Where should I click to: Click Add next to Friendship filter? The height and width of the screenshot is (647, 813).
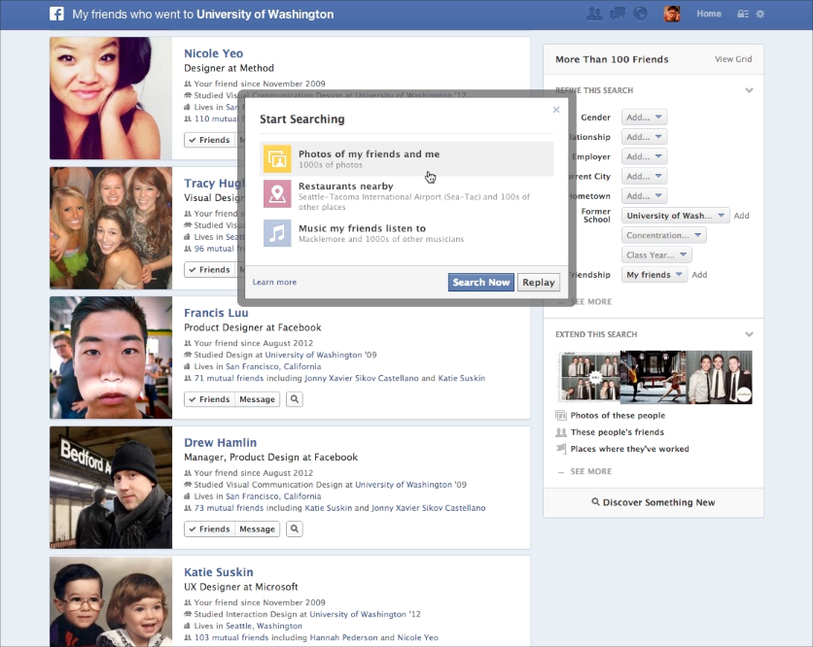(699, 275)
